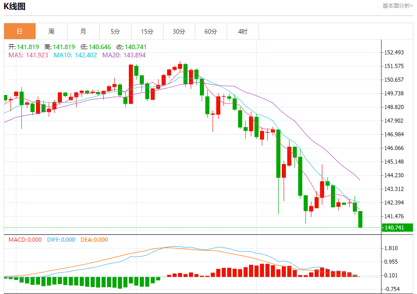Click the closing price 140.741 readout

pos(136,47)
